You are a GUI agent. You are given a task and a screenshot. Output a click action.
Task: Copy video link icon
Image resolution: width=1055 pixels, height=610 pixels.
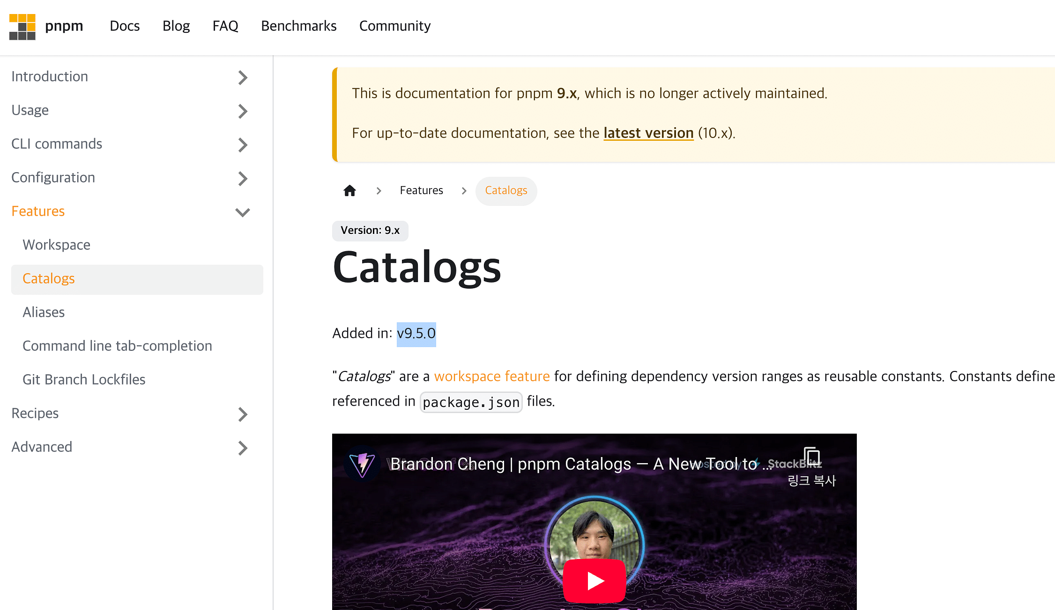812,457
